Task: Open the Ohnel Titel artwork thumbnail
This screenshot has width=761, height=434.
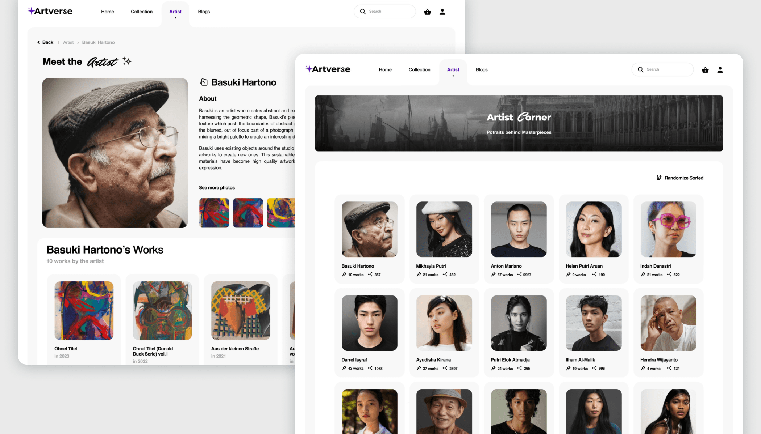Action: pyautogui.click(x=84, y=310)
